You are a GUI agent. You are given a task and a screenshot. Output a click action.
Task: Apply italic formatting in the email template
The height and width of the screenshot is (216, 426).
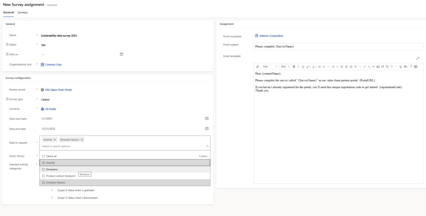click(x=298, y=66)
